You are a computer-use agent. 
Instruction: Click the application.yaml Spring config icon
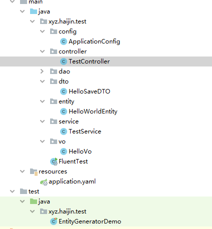(44, 182)
